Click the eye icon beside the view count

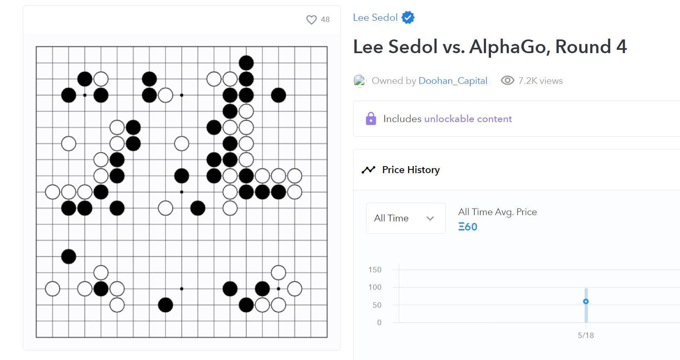[x=507, y=81]
